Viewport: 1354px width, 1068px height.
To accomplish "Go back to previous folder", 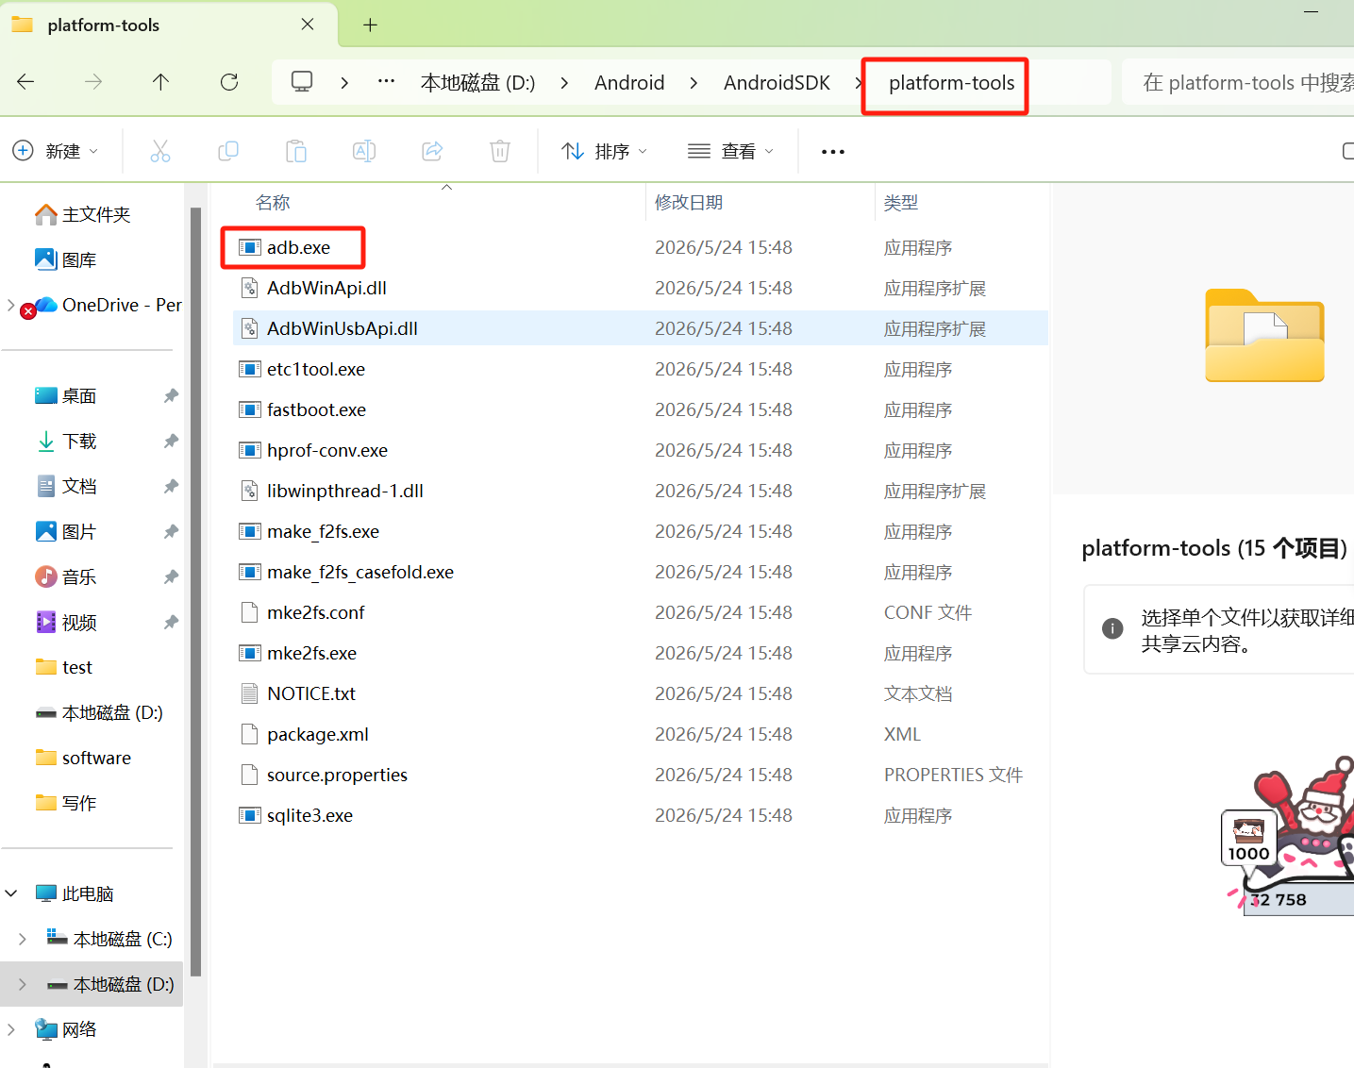I will pos(25,82).
